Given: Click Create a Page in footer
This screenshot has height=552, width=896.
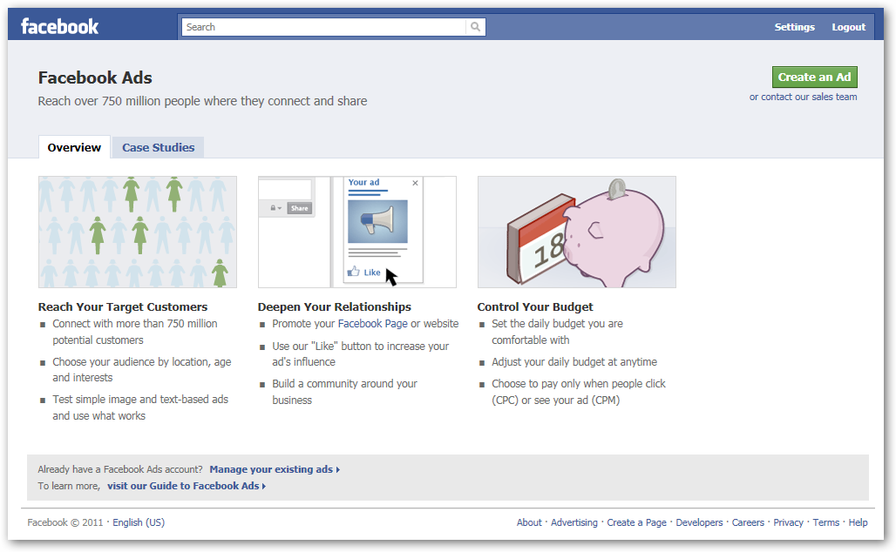Looking at the screenshot, I should click(636, 522).
